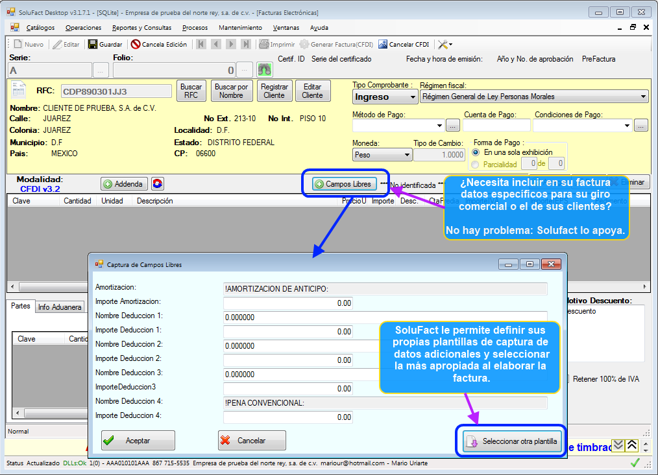Click Generar Factura(CFDI) gear icon
The width and height of the screenshot is (658, 475).
304,44
